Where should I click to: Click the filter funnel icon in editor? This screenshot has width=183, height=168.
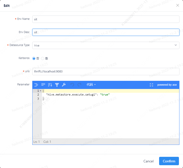(57, 85)
